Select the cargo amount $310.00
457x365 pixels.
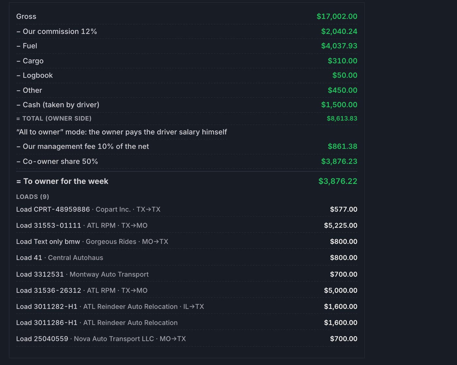(x=342, y=61)
